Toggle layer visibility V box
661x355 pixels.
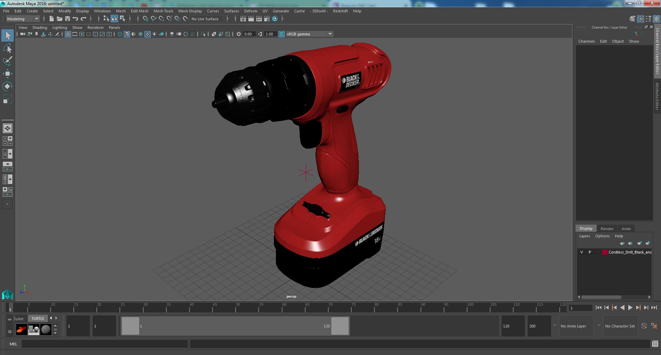click(582, 252)
